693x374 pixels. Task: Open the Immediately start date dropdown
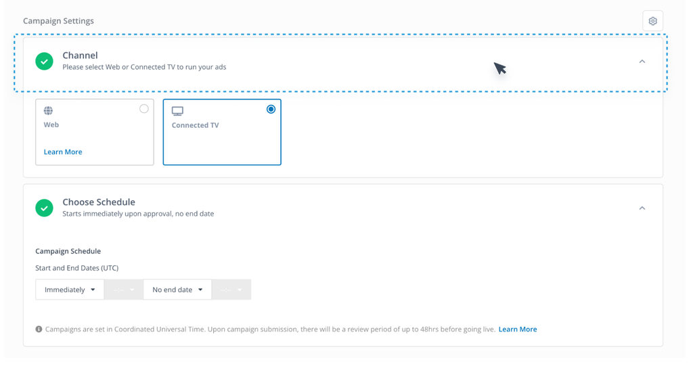(70, 289)
